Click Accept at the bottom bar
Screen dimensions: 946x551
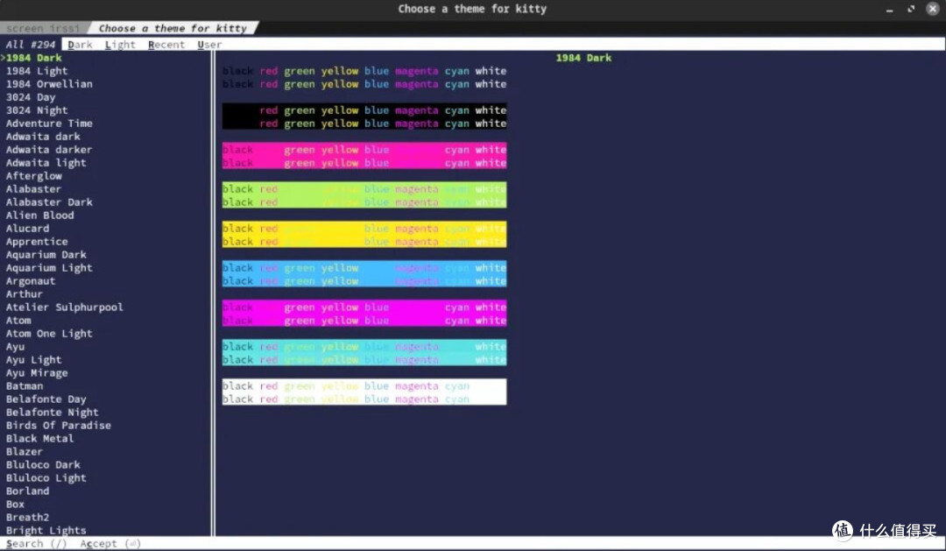pyautogui.click(x=109, y=543)
